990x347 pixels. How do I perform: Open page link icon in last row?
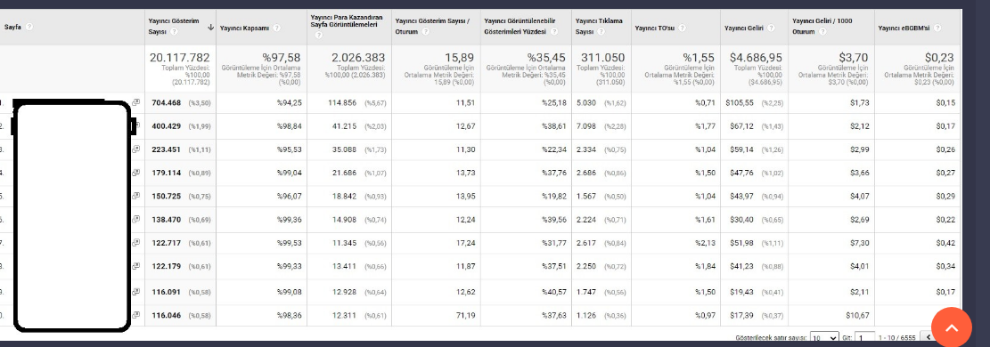[135, 314]
